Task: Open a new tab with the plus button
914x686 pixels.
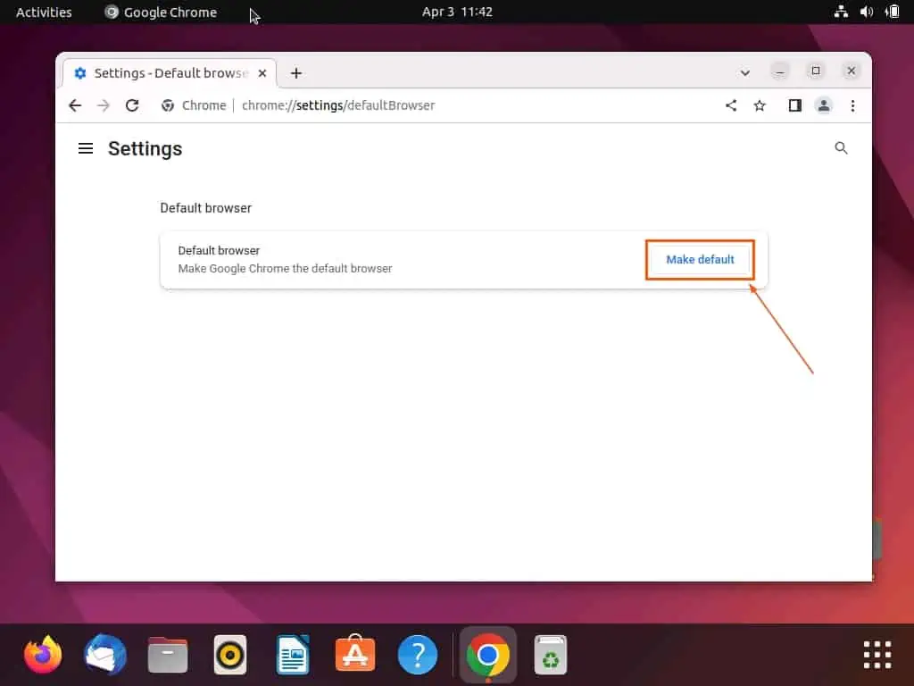Action: point(296,72)
